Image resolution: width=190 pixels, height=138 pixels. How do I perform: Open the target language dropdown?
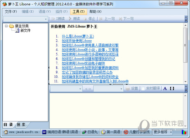click(108, 89)
